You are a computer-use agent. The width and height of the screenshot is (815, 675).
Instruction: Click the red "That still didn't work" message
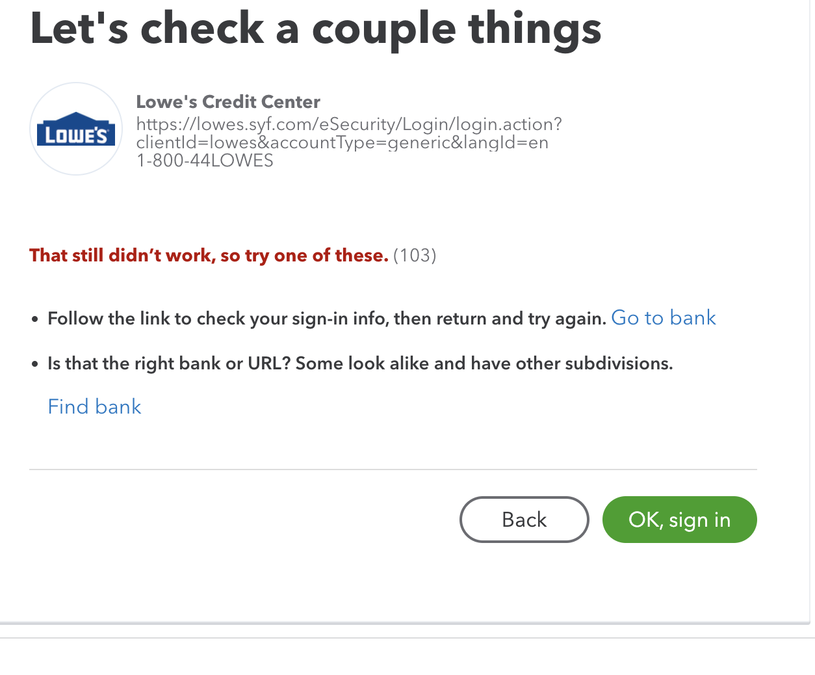209,256
